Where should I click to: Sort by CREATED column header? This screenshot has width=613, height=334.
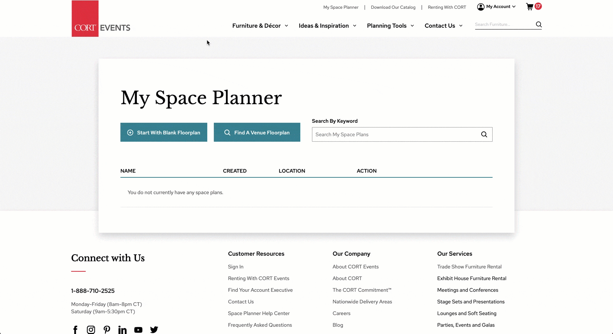(x=235, y=171)
